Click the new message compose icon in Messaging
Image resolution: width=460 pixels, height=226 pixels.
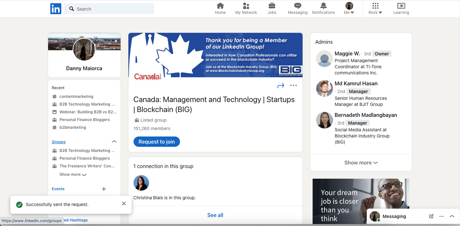point(431,216)
